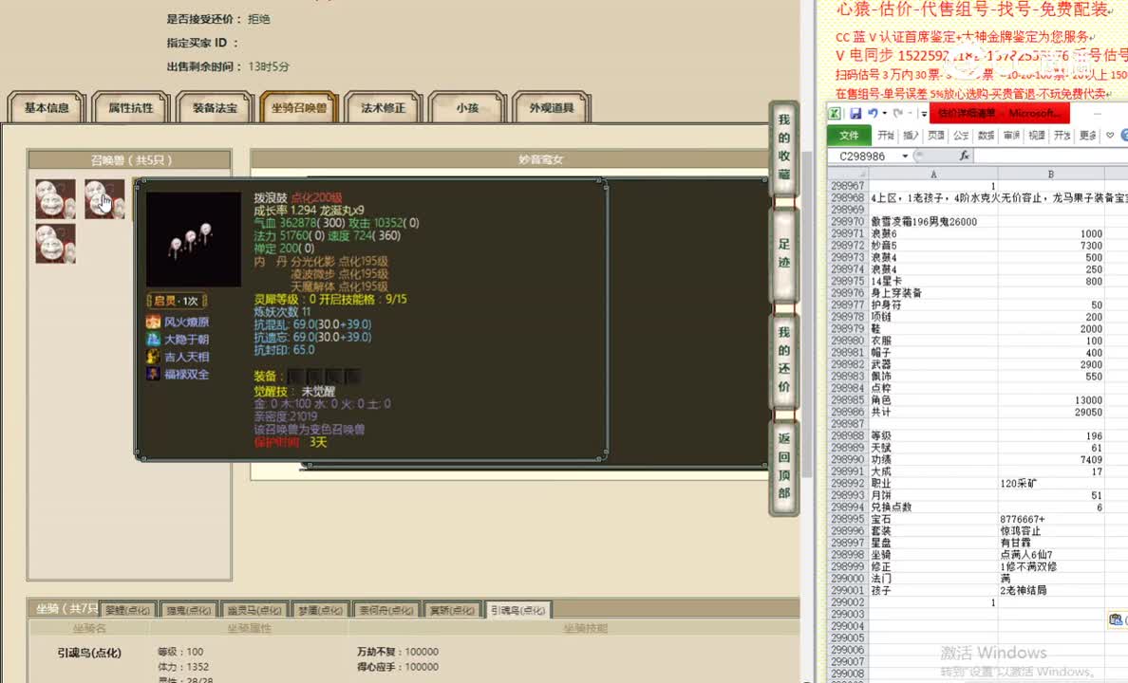The width and height of the screenshot is (1128, 683).
Task: Click the pet portrait in the detail tooltip
Action: pyautogui.click(x=194, y=233)
